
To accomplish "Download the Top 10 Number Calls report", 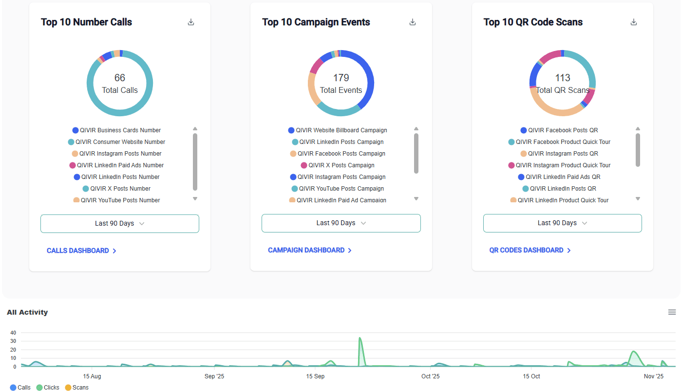I will tap(191, 22).
